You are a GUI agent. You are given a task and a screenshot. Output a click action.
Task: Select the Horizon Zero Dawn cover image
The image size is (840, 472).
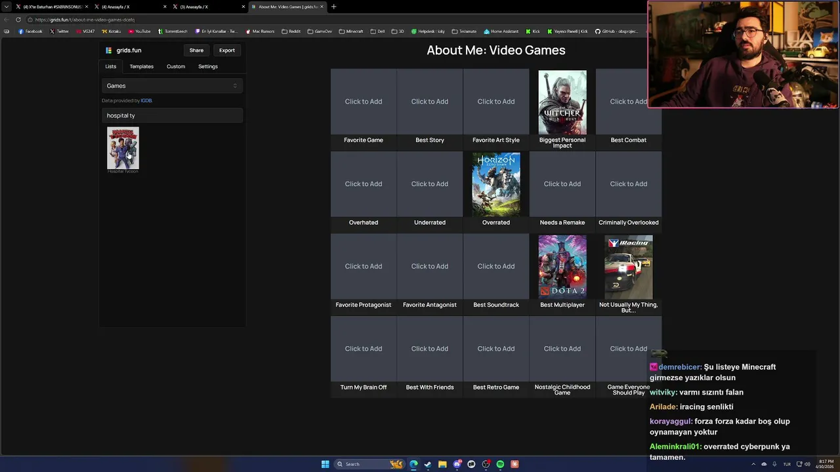tap(496, 185)
